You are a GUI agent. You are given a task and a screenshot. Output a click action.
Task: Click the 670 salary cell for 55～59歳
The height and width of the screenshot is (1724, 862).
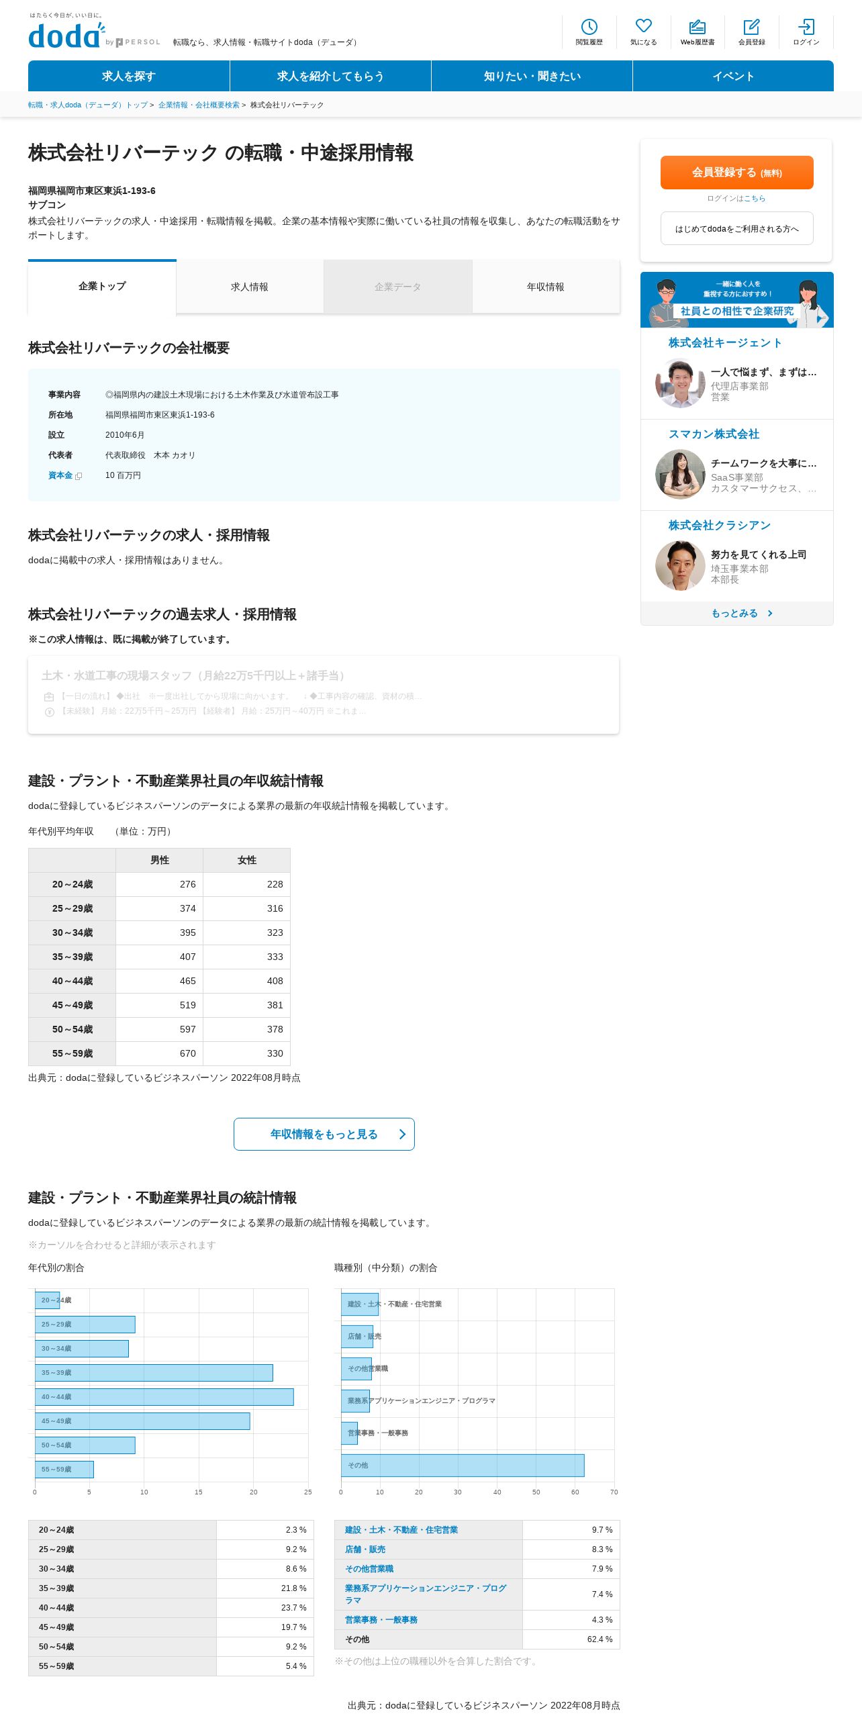pyautogui.click(x=160, y=1053)
